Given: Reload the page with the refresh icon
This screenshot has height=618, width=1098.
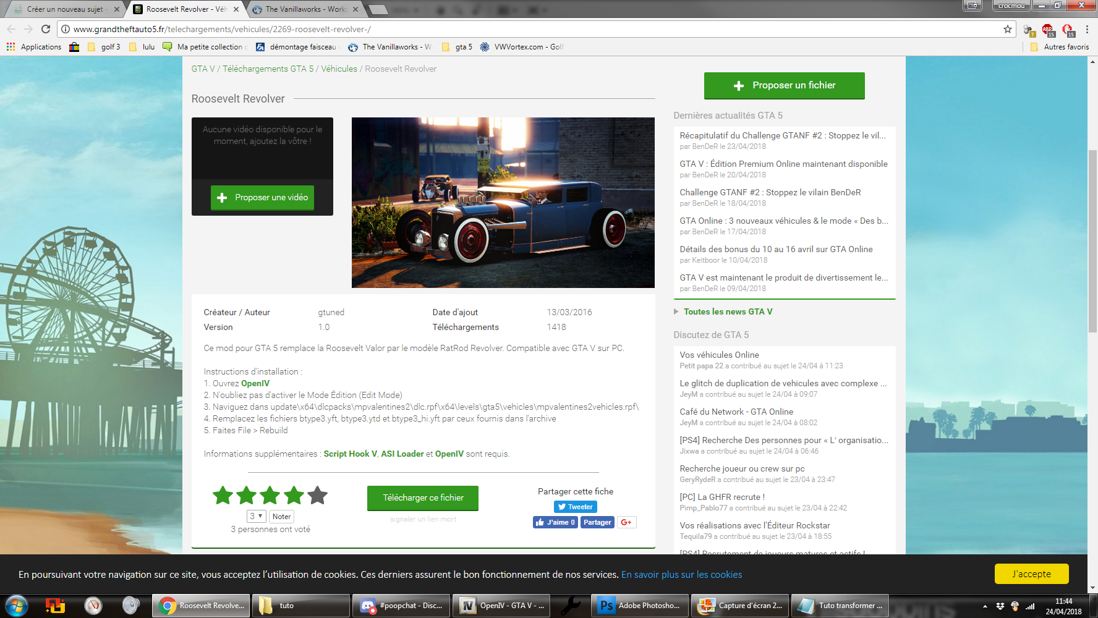Looking at the screenshot, I should coord(46,29).
